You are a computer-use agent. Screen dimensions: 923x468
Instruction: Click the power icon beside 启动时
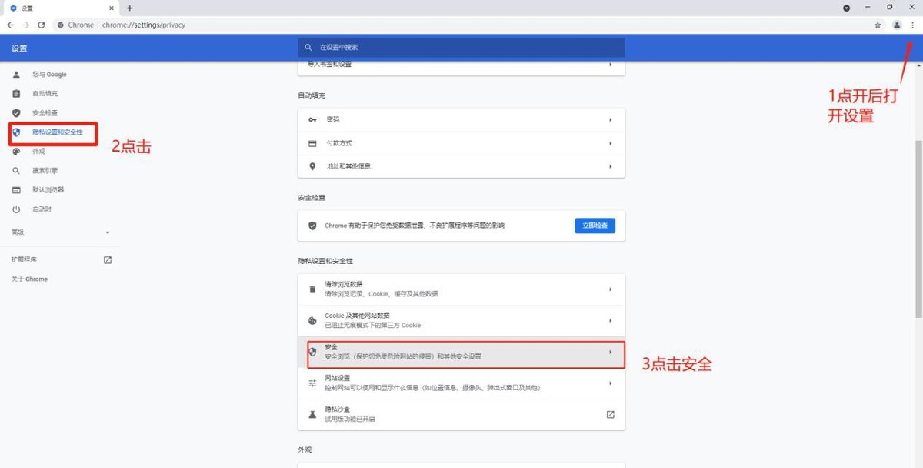tap(16, 209)
